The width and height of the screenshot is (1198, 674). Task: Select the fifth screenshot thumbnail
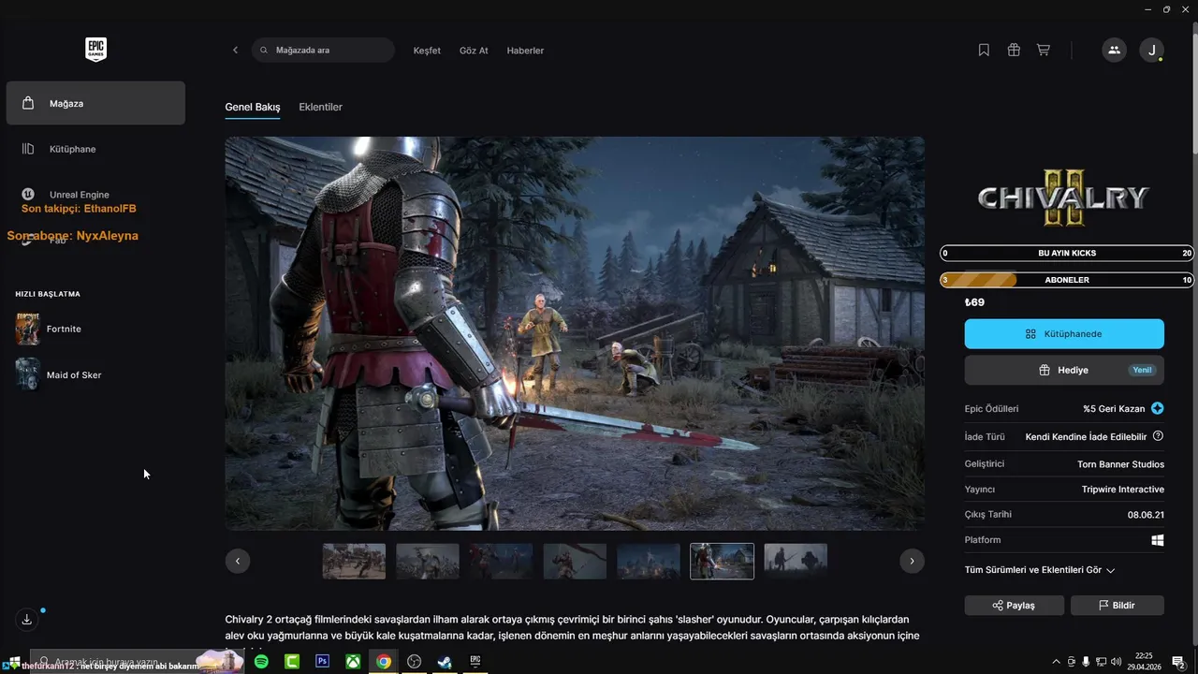[x=649, y=561]
